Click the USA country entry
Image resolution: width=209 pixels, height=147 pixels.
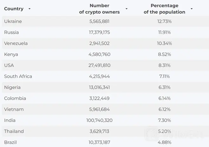tap(9, 65)
